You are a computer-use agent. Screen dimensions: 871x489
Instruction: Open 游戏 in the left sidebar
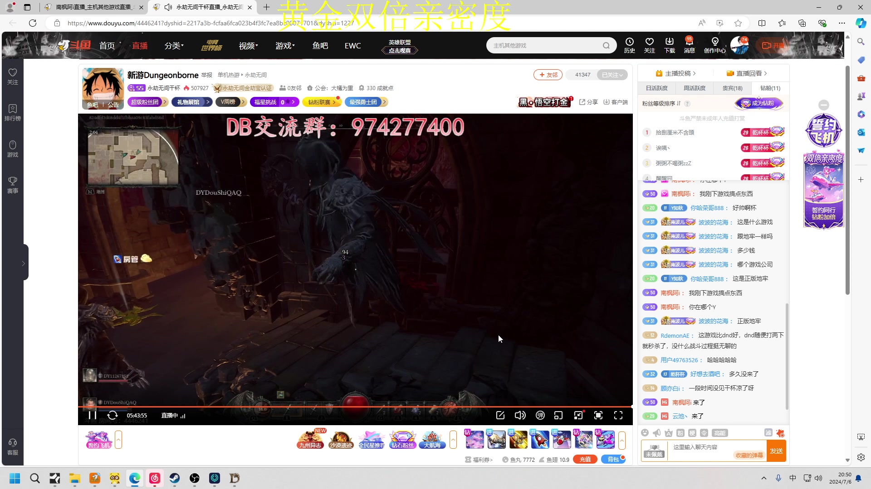(13, 149)
